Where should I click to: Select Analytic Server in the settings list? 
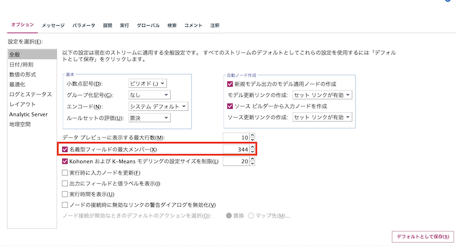pos(32,114)
